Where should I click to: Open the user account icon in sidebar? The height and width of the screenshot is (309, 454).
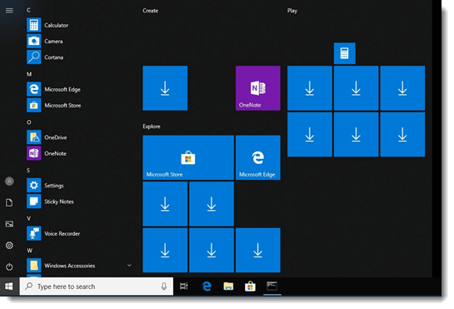9,182
